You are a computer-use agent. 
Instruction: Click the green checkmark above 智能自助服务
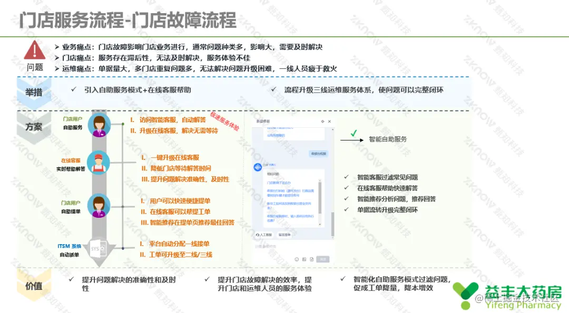pyautogui.click(x=354, y=133)
